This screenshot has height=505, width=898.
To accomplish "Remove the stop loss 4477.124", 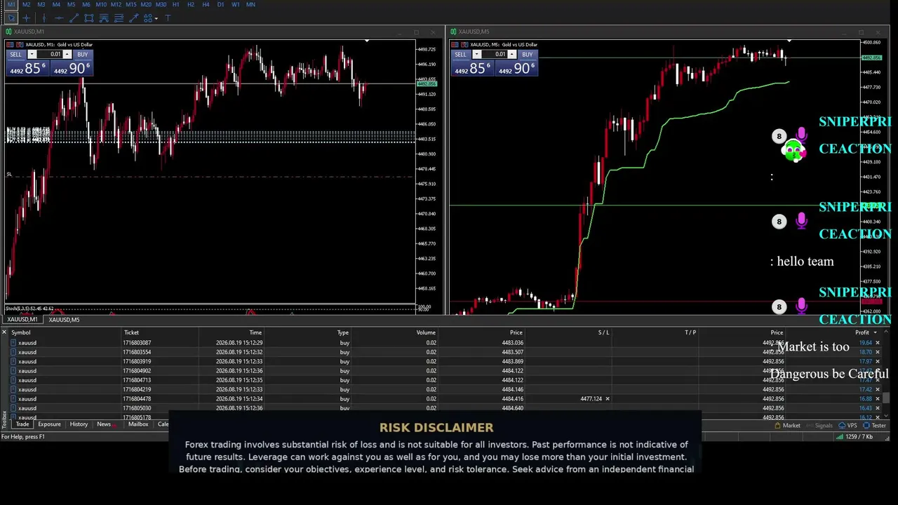I will [607, 398].
